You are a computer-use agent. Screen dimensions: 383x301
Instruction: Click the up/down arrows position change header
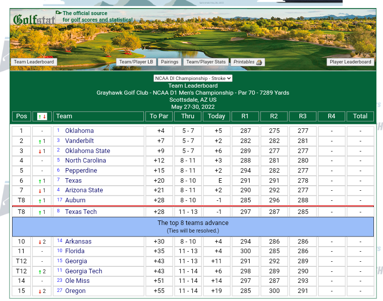coord(42,116)
